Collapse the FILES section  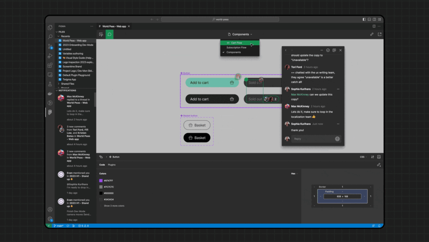pyautogui.click(x=61, y=32)
